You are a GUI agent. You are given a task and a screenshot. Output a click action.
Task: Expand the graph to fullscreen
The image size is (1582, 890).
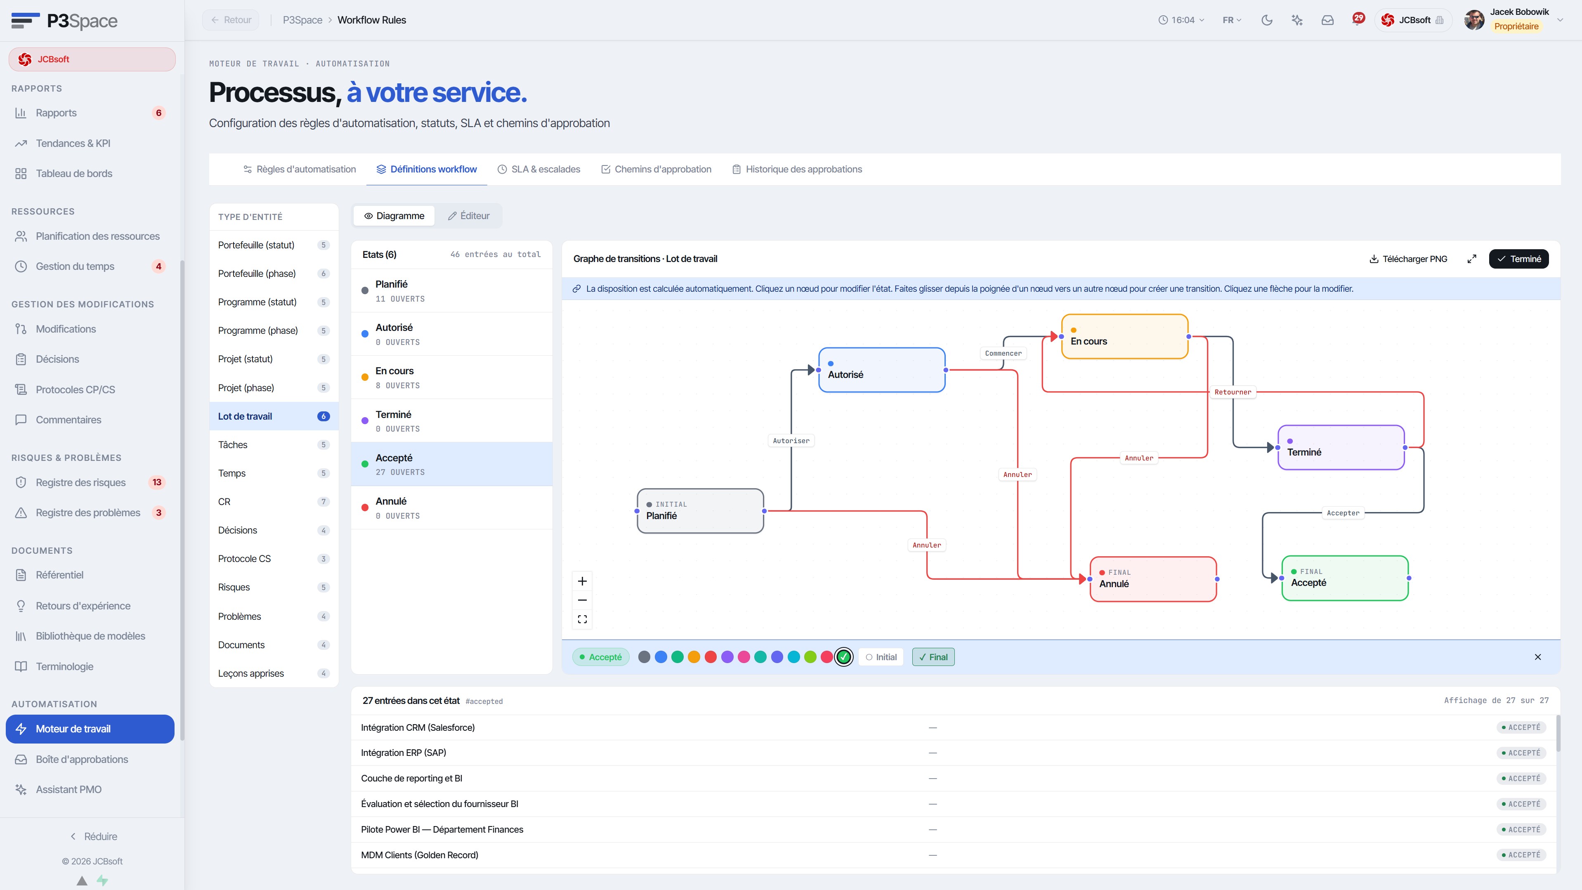pos(1471,259)
